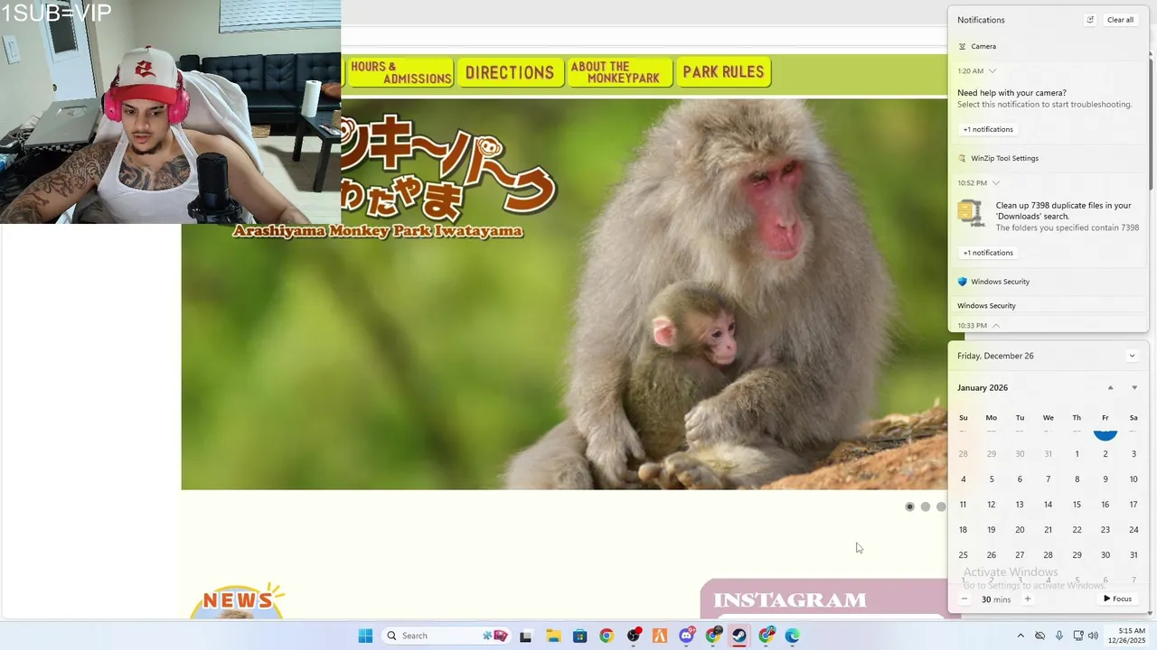
Task: Open the OBS icon with red dot
Action: point(634,636)
